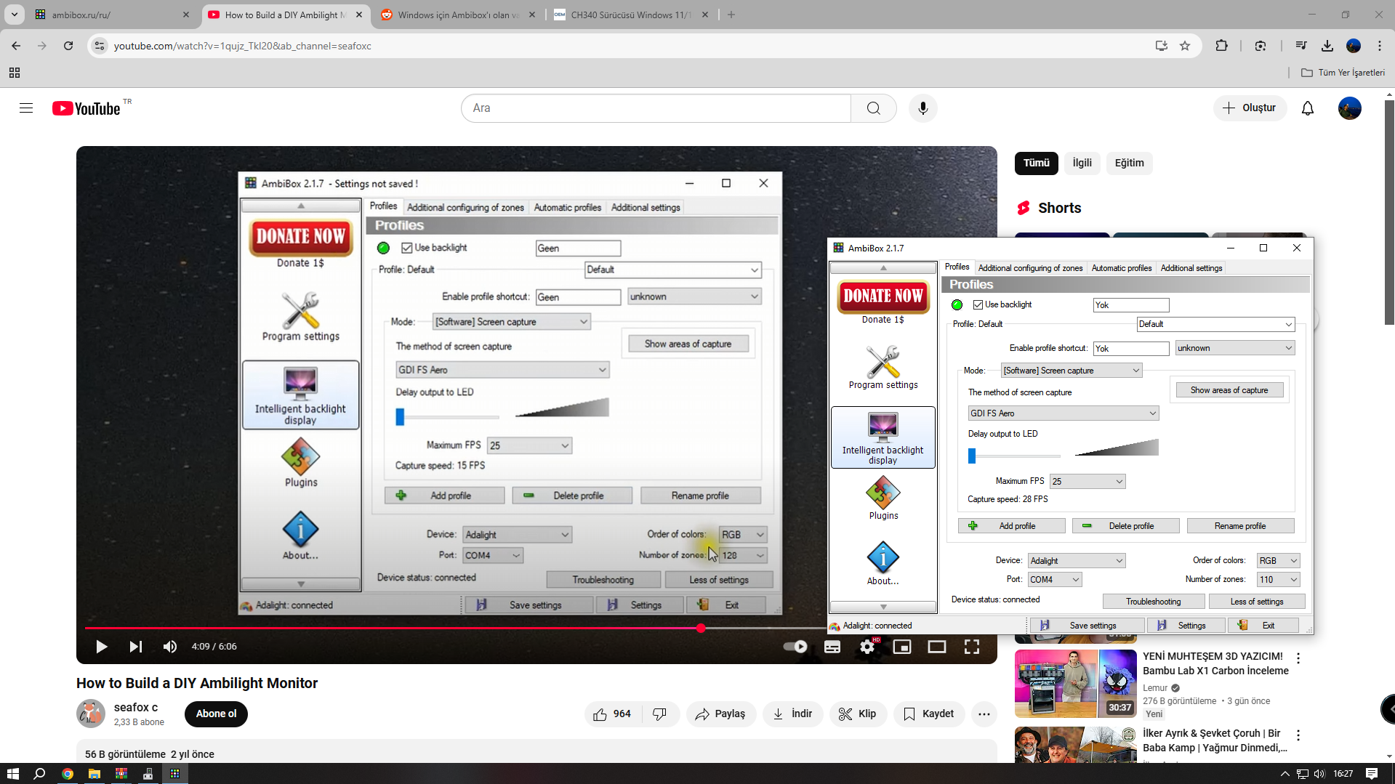Subscribe with the Abone ol button
The image size is (1395, 784).
pos(217,714)
